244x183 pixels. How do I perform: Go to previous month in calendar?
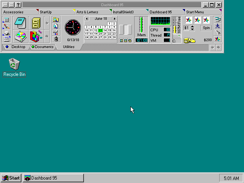click(x=87, y=19)
